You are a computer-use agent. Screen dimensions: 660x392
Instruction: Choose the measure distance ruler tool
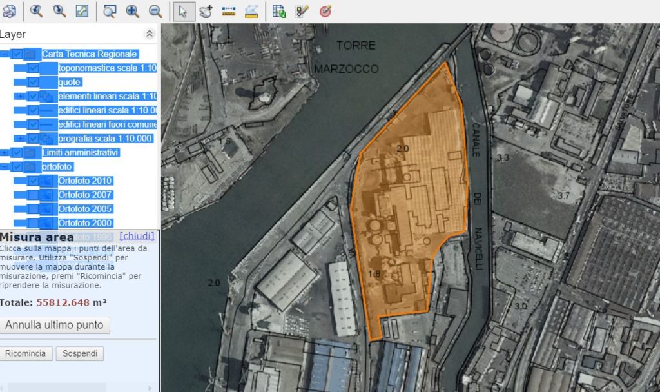point(228,11)
